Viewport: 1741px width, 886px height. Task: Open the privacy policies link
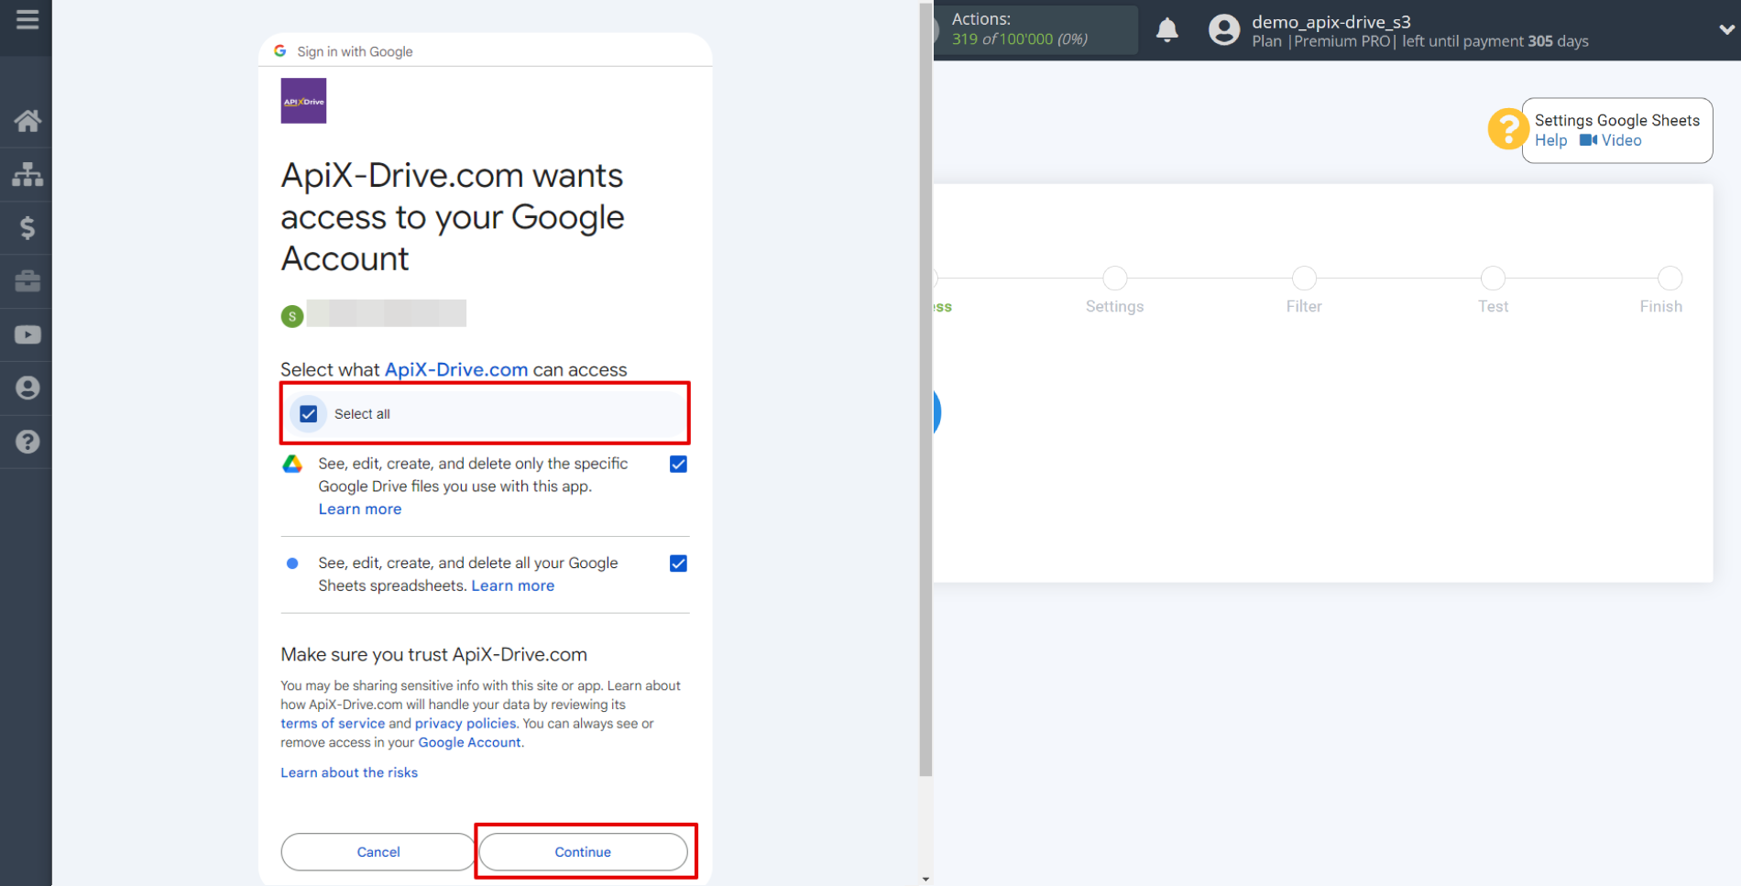465,724
